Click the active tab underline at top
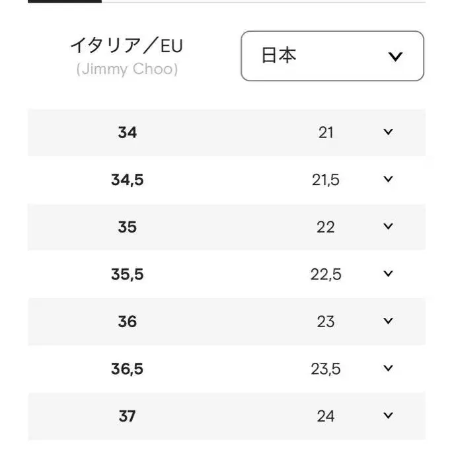Image resolution: width=454 pixels, height=454 pixels. (x=65, y=1)
